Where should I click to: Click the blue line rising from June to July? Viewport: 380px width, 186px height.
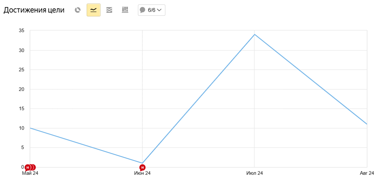click(x=198, y=99)
